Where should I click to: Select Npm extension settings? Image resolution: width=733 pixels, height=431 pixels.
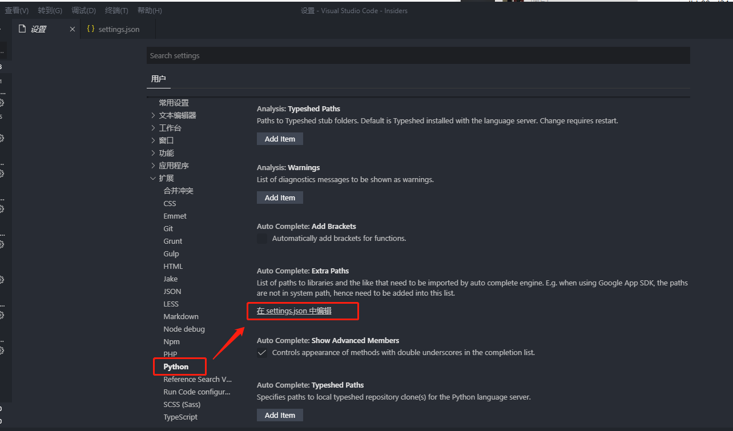point(171,341)
